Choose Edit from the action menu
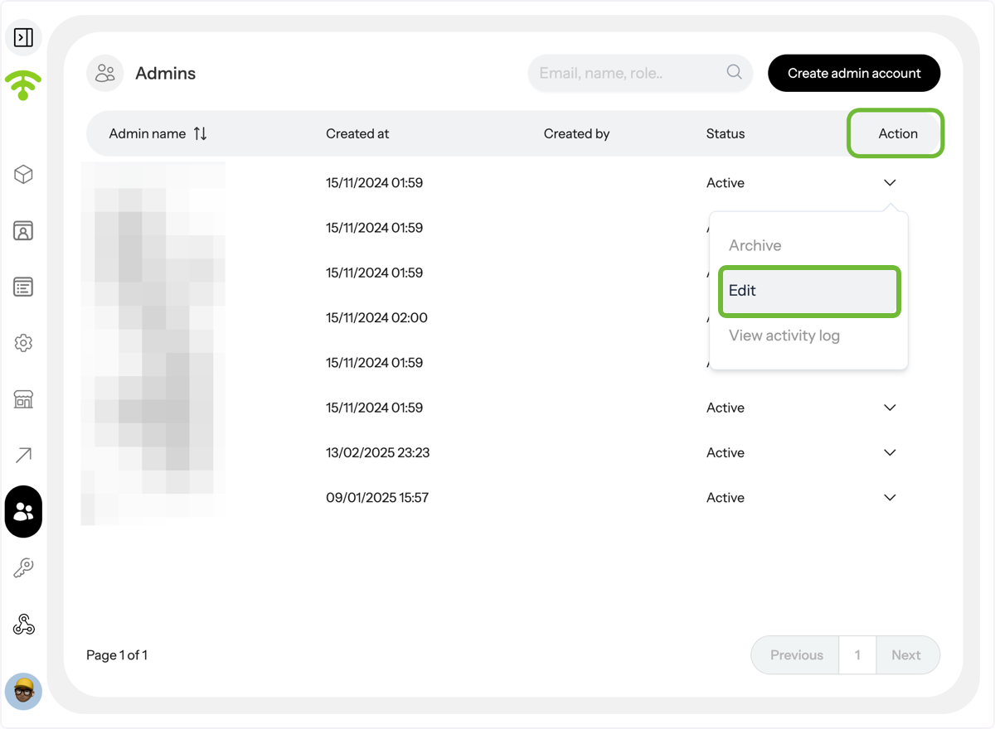The width and height of the screenshot is (995, 729). coord(808,291)
